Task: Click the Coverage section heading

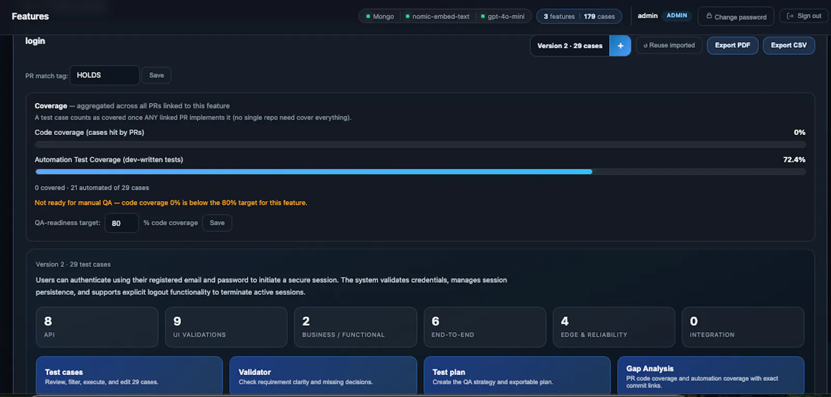Action: tap(51, 106)
